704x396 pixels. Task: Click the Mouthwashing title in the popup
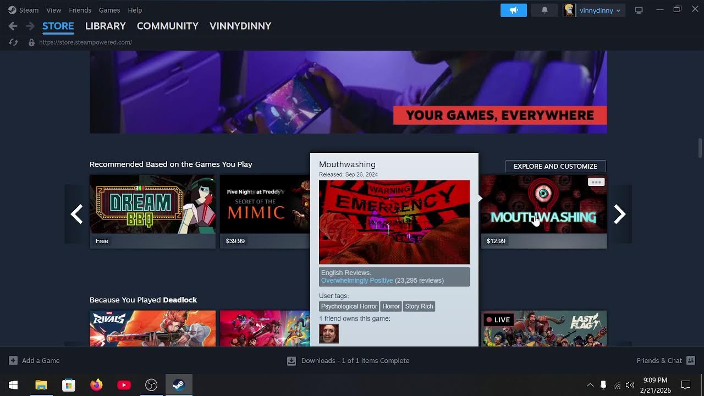(x=347, y=164)
